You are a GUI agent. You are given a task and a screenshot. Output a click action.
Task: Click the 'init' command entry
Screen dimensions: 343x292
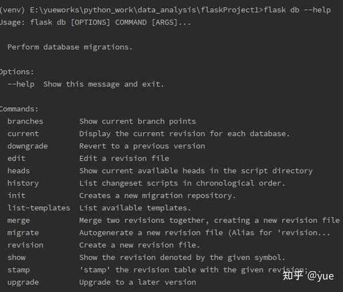(16, 195)
